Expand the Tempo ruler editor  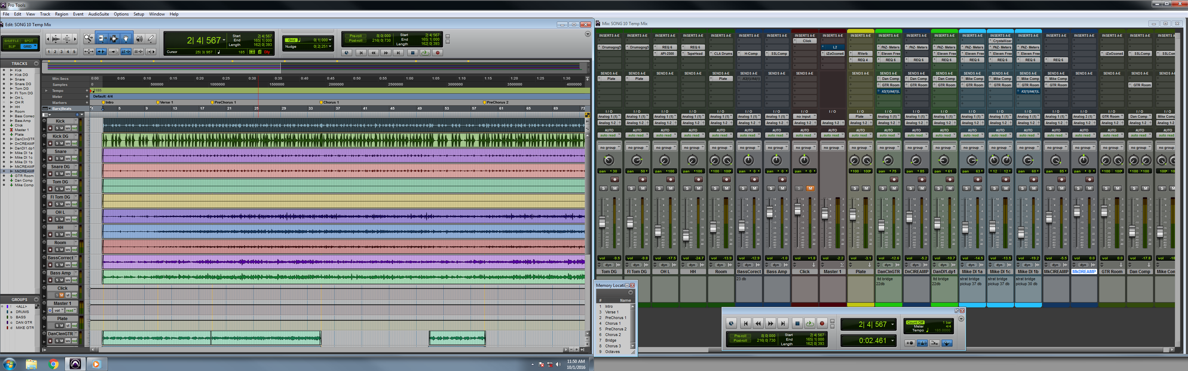(46, 91)
